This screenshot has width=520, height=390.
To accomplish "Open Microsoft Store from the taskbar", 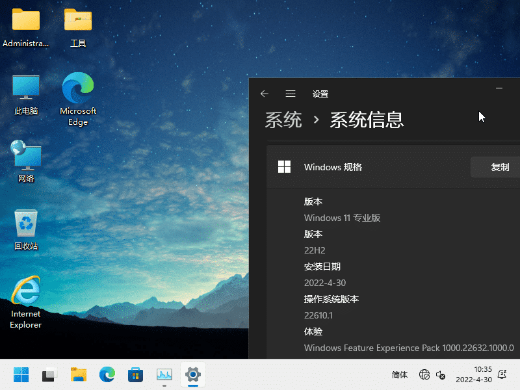I will point(136,374).
